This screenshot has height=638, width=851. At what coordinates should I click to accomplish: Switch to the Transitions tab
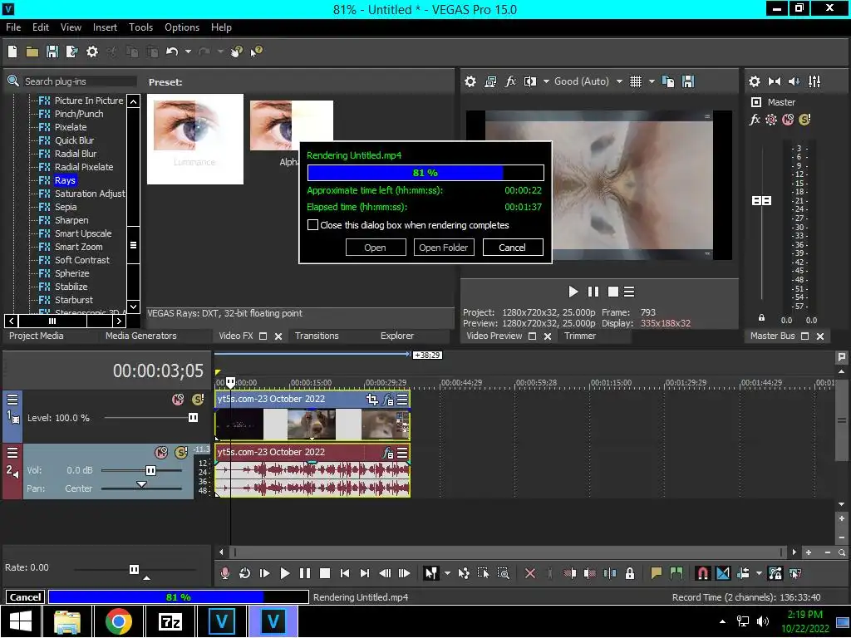click(317, 336)
